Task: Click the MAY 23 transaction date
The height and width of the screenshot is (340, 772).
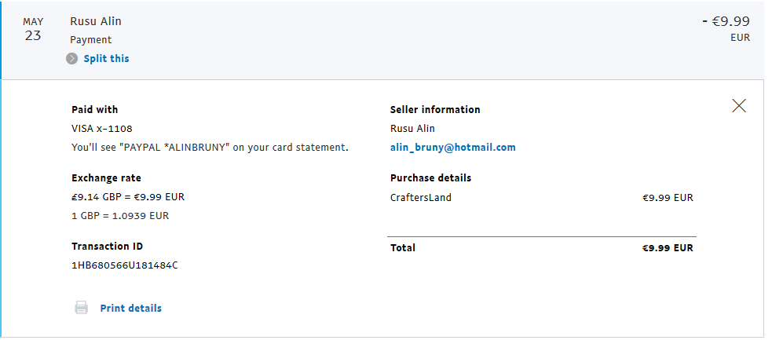Action: tap(33, 29)
